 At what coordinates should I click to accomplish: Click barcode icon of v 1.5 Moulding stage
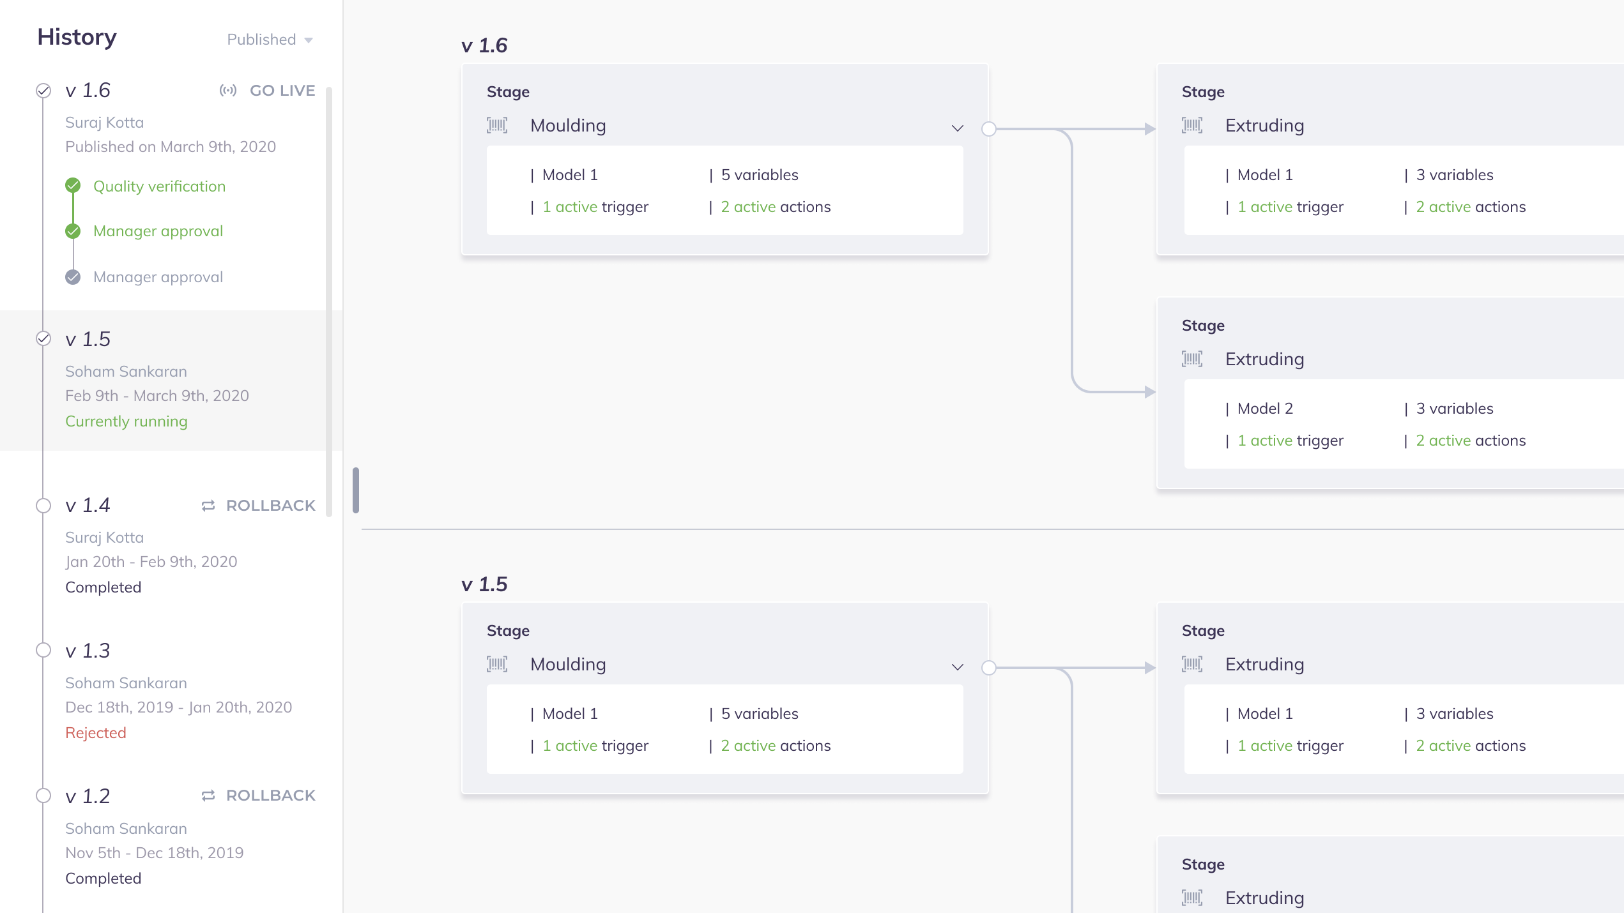[x=497, y=664]
